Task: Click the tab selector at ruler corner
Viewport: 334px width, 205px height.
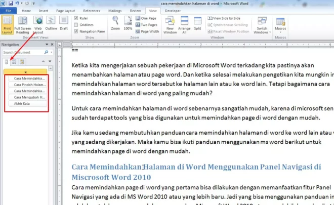Action: click(x=59, y=45)
